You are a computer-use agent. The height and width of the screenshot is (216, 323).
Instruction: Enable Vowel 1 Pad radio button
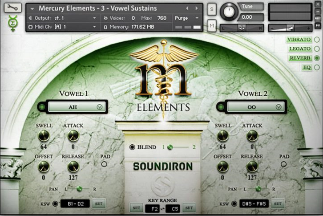coord(104,164)
